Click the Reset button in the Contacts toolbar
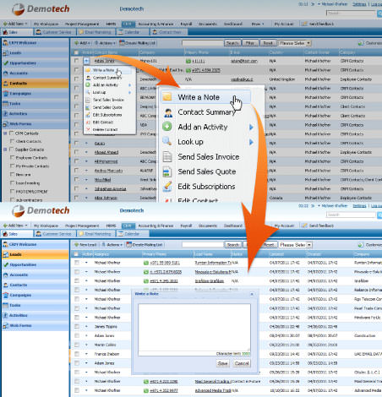This screenshot has height=397, width=382. 268,43
